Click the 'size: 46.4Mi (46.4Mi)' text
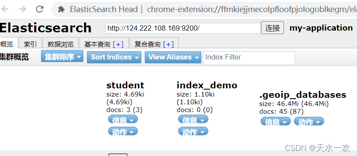This screenshot has height=156, width=357. point(294,104)
